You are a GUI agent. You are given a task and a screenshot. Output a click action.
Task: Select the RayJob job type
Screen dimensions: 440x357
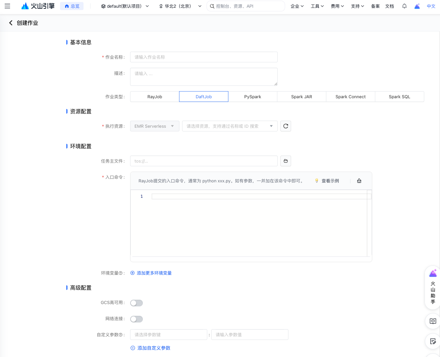click(x=155, y=97)
